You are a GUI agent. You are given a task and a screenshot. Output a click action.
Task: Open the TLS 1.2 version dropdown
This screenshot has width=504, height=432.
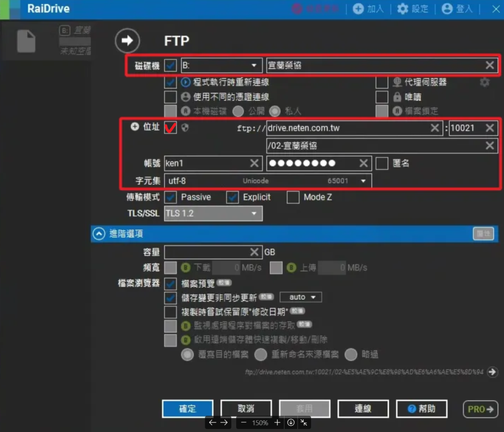tap(213, 214)
